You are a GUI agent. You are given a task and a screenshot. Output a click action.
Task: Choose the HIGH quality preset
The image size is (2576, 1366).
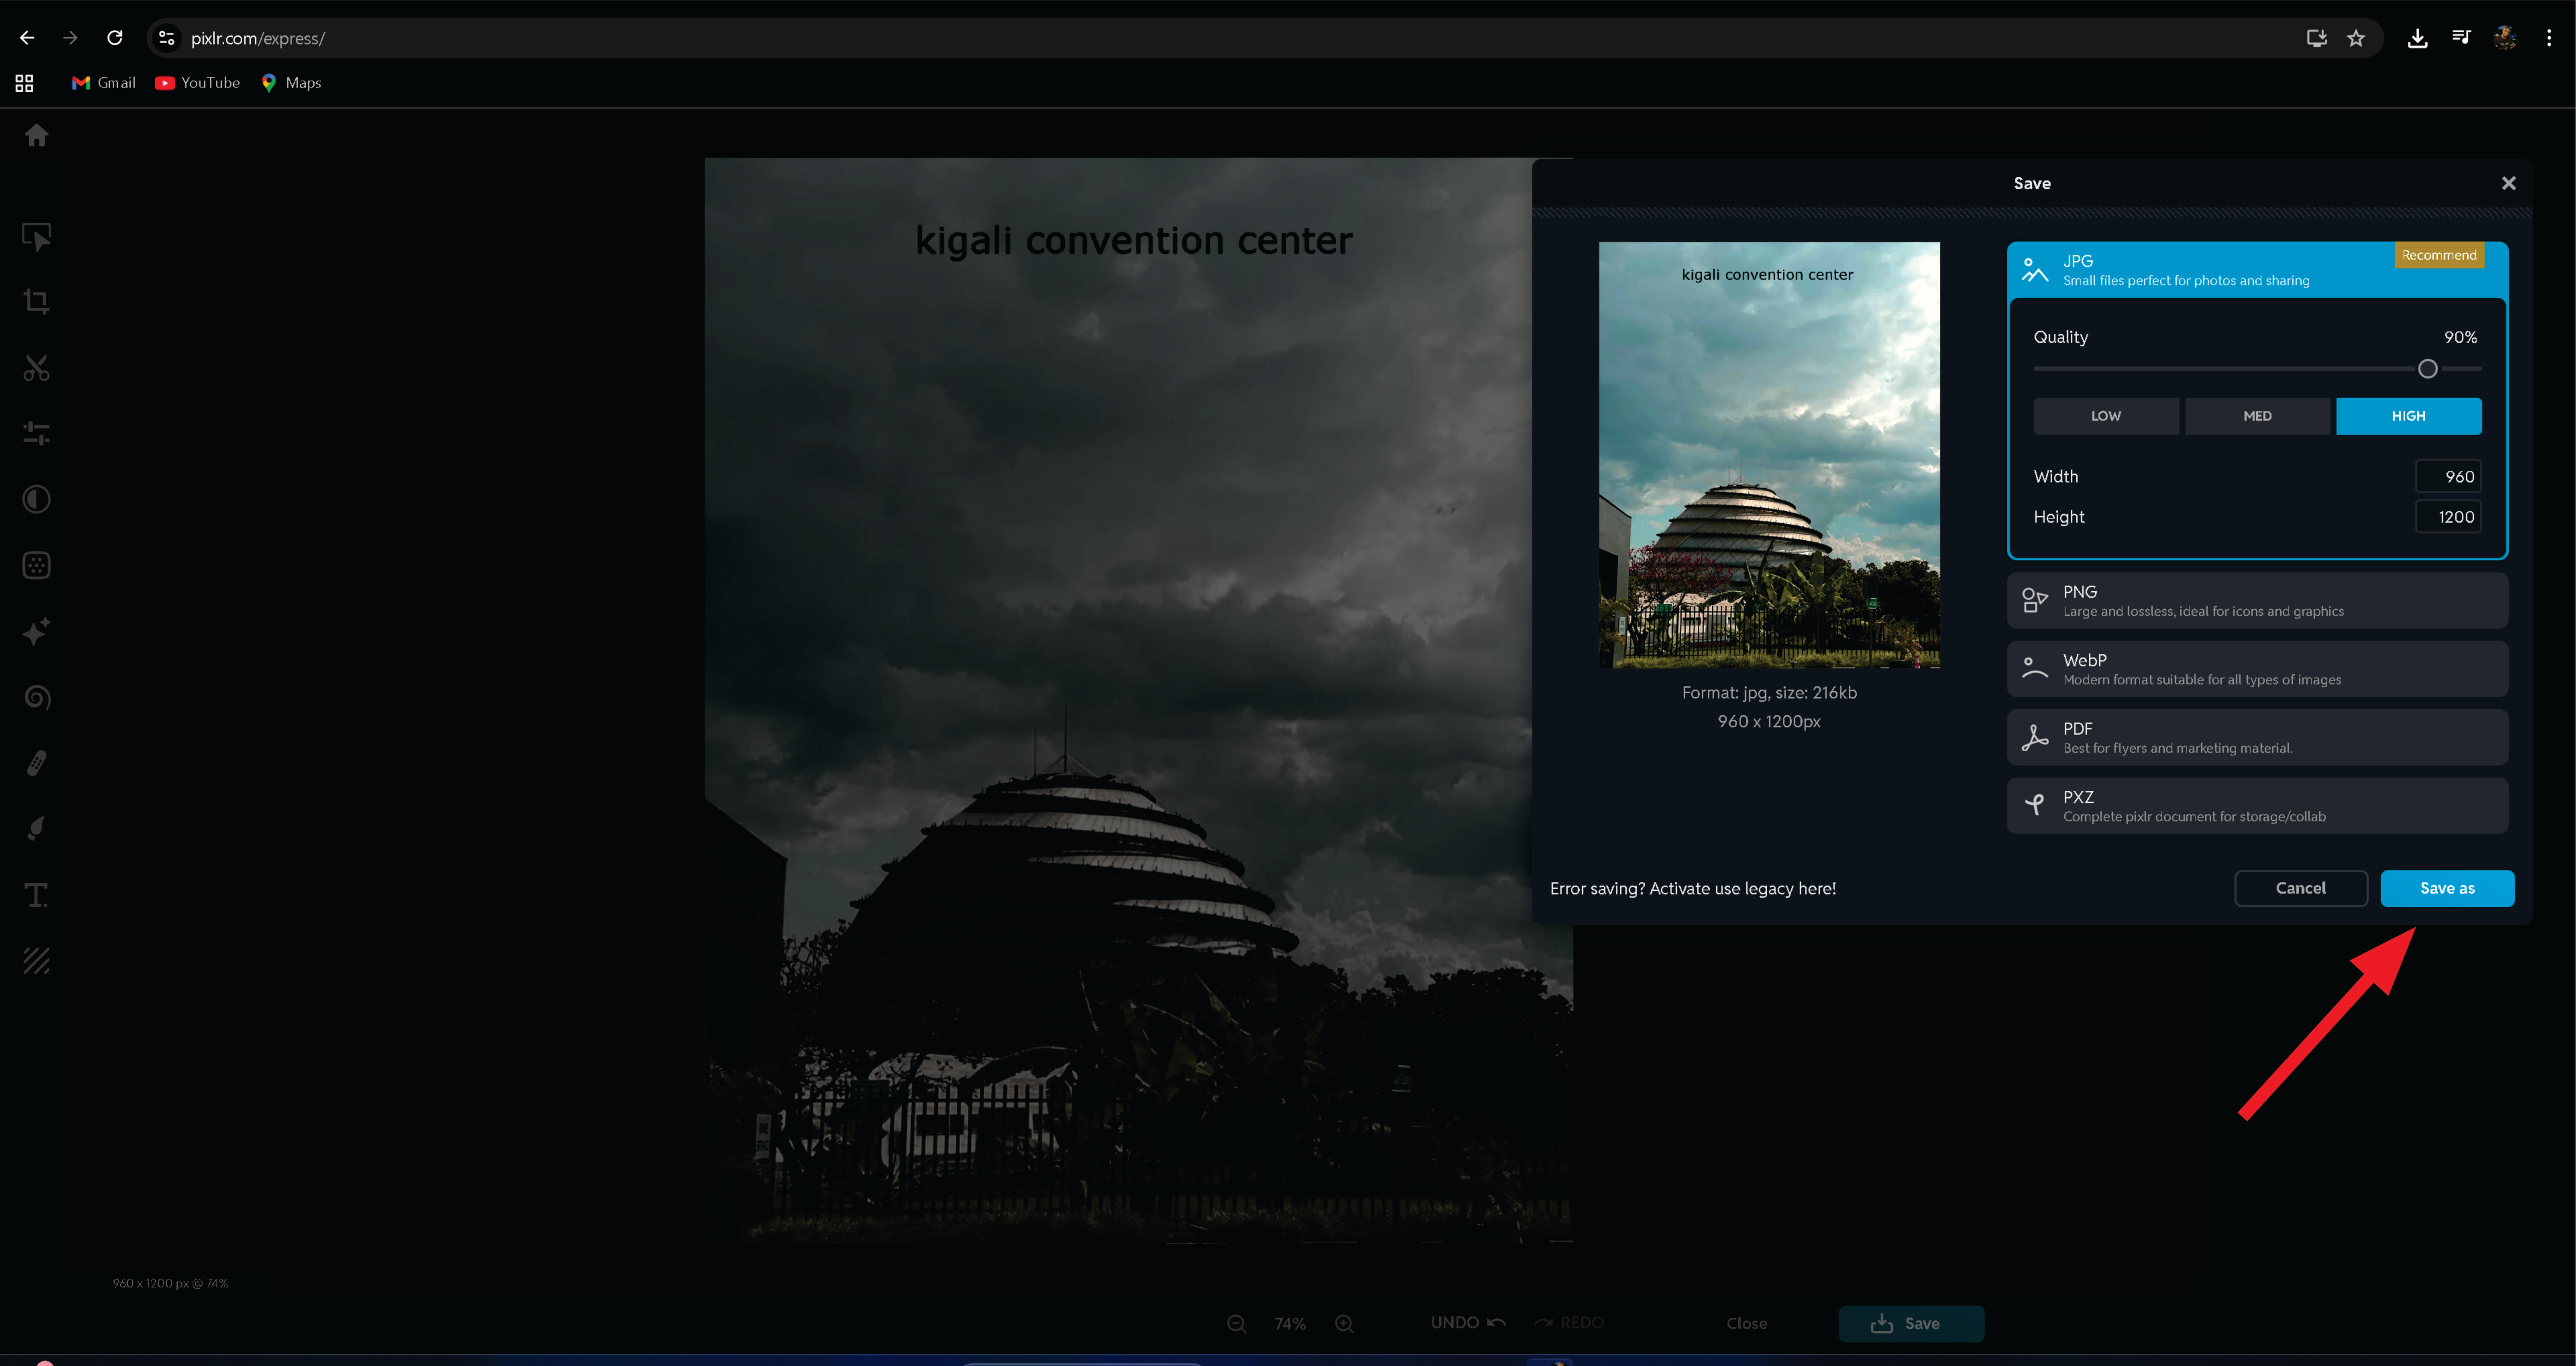click(2408, 416)
